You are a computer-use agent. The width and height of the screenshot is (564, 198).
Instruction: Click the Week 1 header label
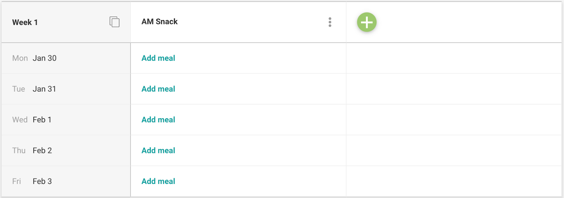(25, 22)
